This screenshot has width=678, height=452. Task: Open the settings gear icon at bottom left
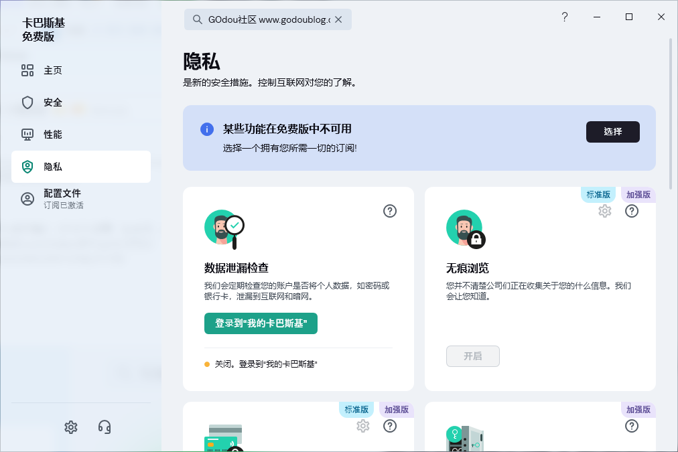coord(70,427)
